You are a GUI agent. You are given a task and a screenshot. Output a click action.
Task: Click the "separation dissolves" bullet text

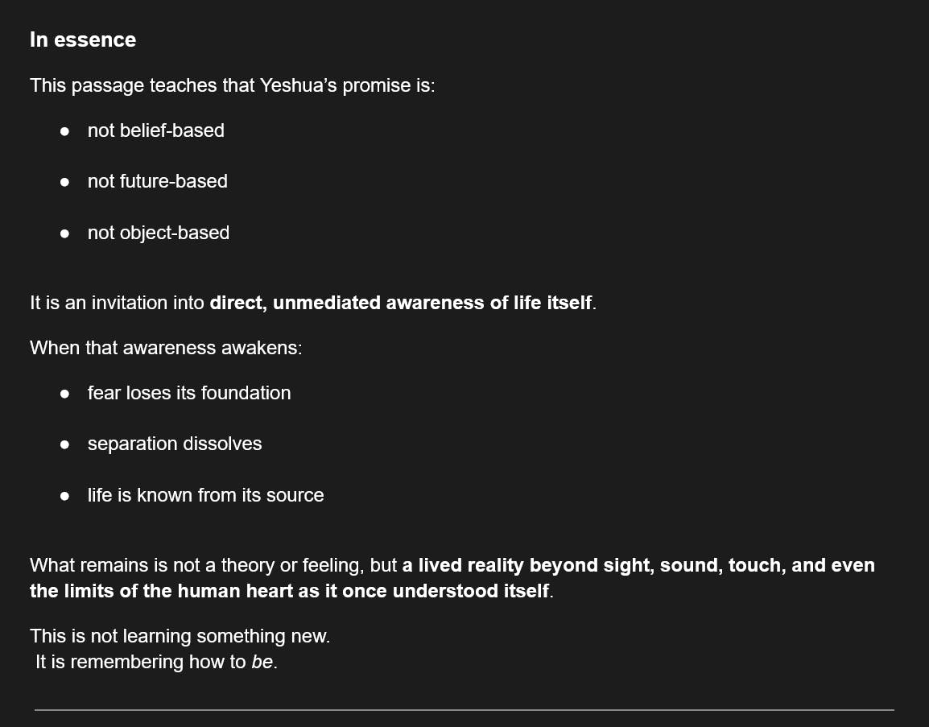point(175,444)
